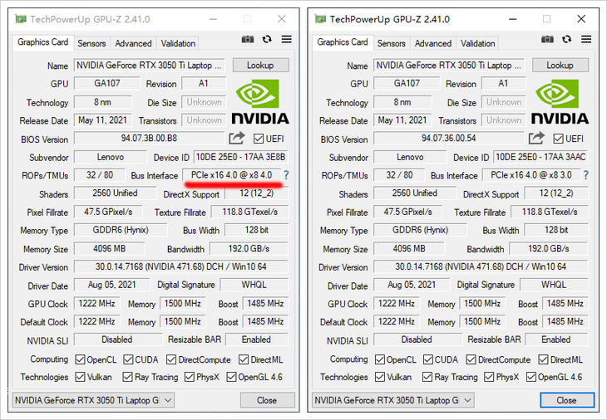The image size is (607, 420).
Task: Toggle the Ray Tracing checkbox in right window
Action: [x=427, y=377]
